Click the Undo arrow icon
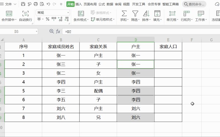 tap(48, 4)
